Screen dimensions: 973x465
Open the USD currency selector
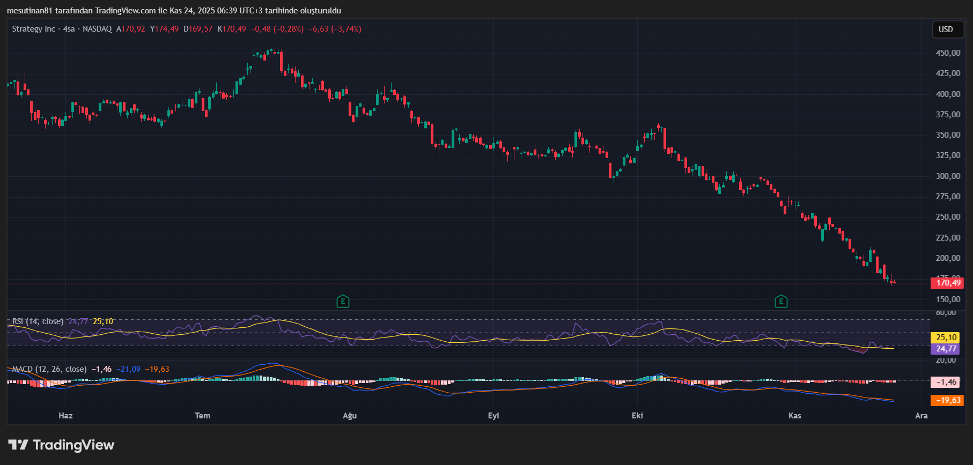tap(946, 29)
